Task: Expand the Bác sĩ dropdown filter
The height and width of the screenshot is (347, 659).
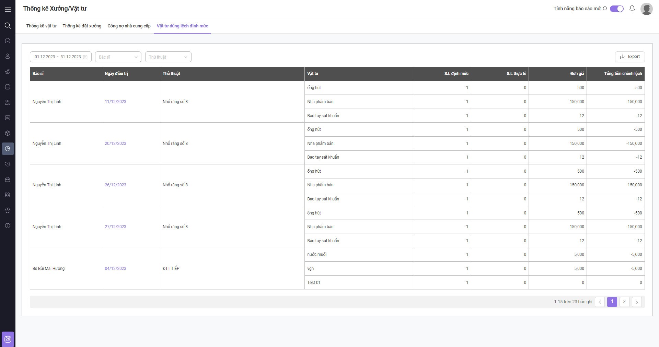Action: pyautogui.click(x=118, y=57)
